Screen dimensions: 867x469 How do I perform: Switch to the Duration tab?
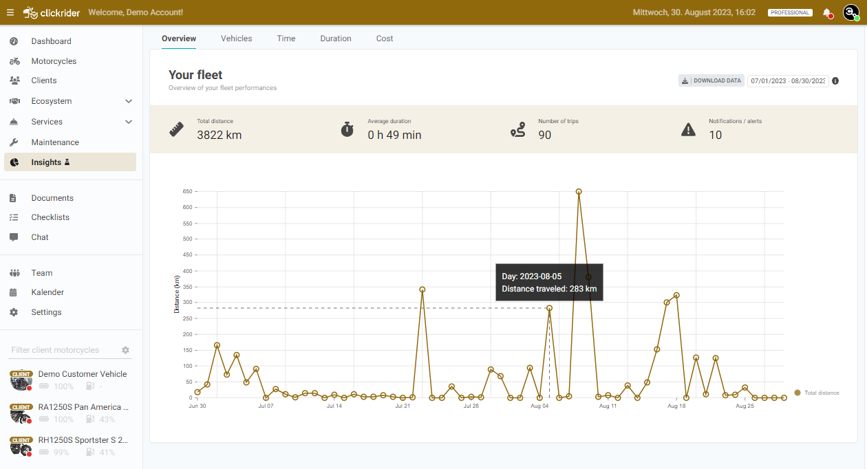[336, 39]
